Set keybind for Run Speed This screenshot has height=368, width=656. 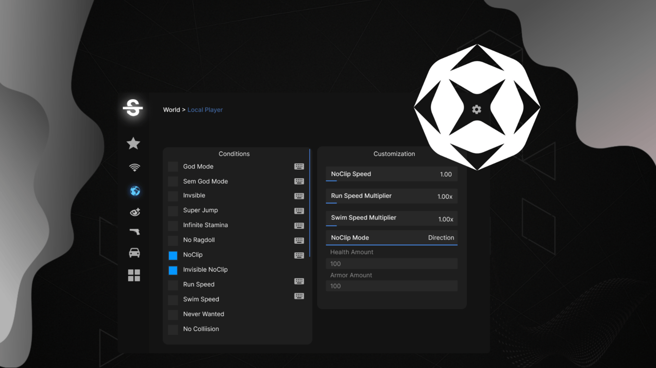[x=299, y=281]
